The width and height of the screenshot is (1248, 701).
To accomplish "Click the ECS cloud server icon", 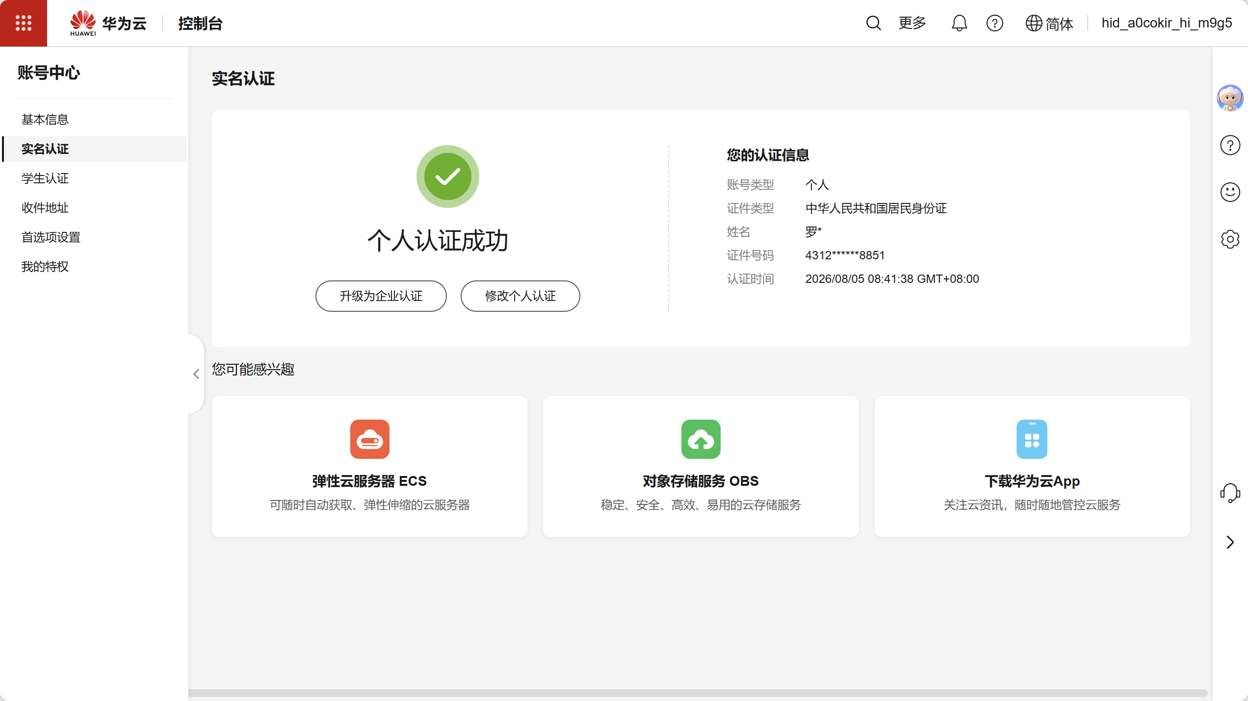I will tap(369, 439).
